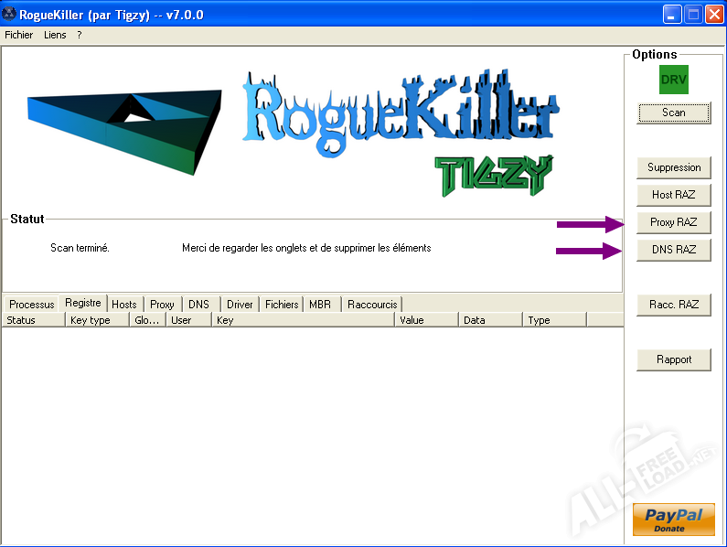Start a scan with the Scan button
This screenshot has height=547, width=727.
(x=673, y=113)
